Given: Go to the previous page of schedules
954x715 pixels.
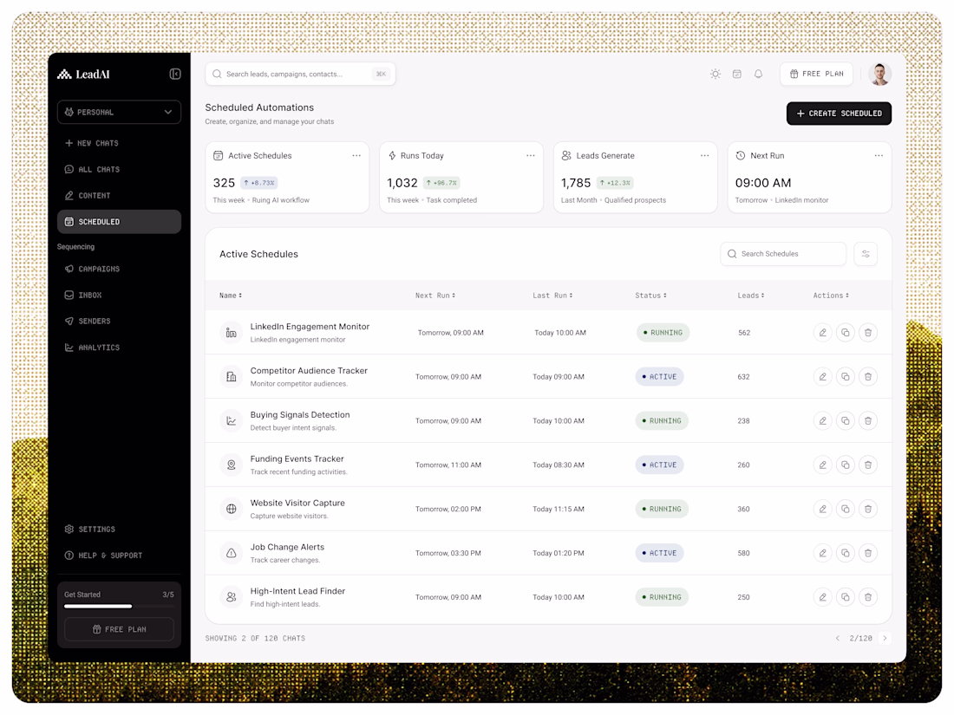Looking at the screenshot, I should (837, 639).
